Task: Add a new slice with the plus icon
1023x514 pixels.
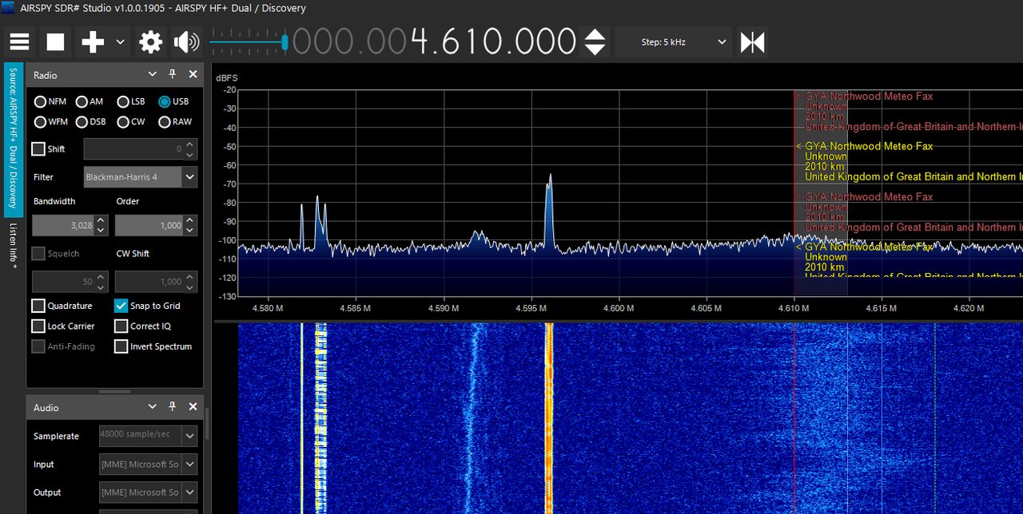Action: click(x=93, y=42)
